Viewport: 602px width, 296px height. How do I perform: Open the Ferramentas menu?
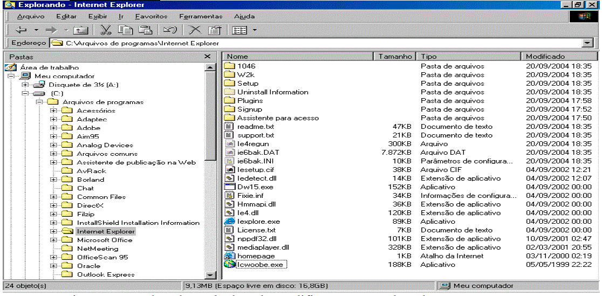(x=200, y=17)
